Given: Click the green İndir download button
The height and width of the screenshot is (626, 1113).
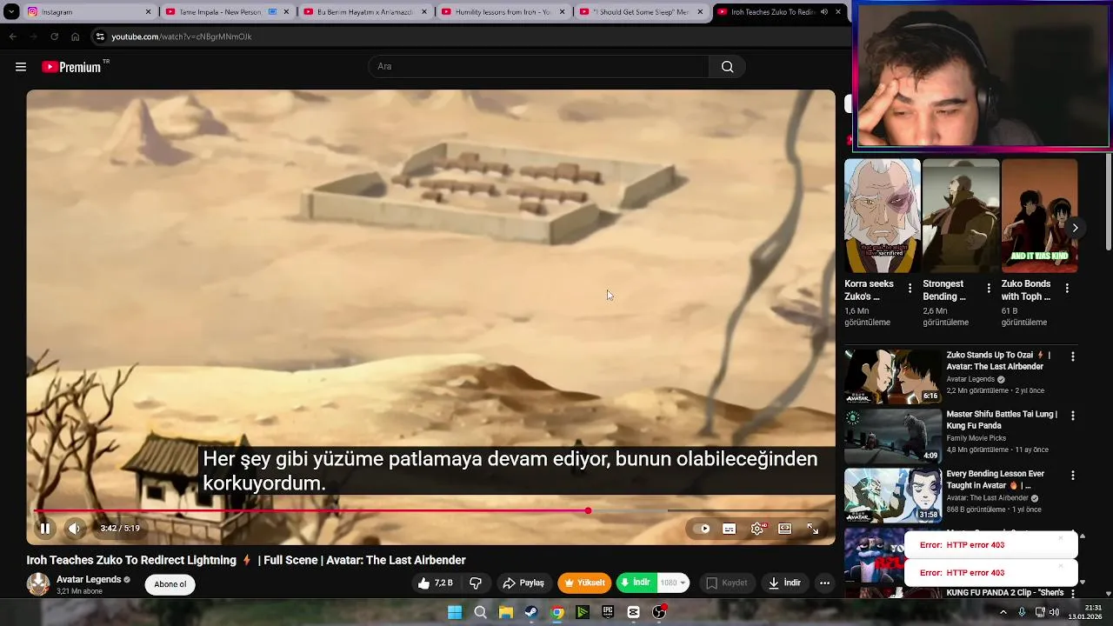Looking at the screenshot, I should coord(636,583).
